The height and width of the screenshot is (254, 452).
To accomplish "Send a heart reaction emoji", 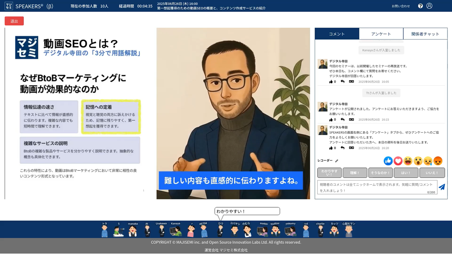I will coord(398,161).
